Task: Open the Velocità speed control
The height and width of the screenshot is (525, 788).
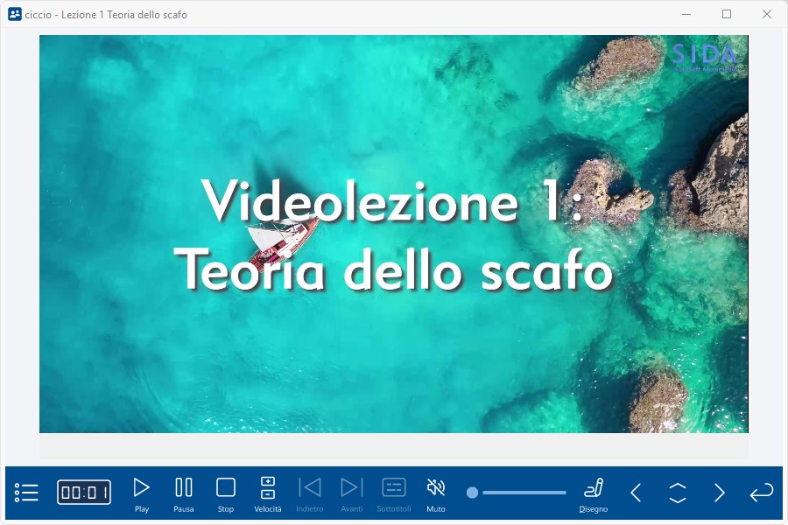Action: (268, 493)
